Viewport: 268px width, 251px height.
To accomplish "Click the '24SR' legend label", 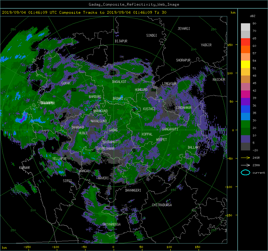I will [x=256, y=158].
